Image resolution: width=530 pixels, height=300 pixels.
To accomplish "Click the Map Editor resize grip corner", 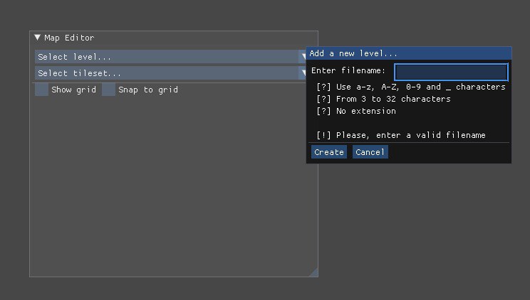I will [x=314, y=273].
